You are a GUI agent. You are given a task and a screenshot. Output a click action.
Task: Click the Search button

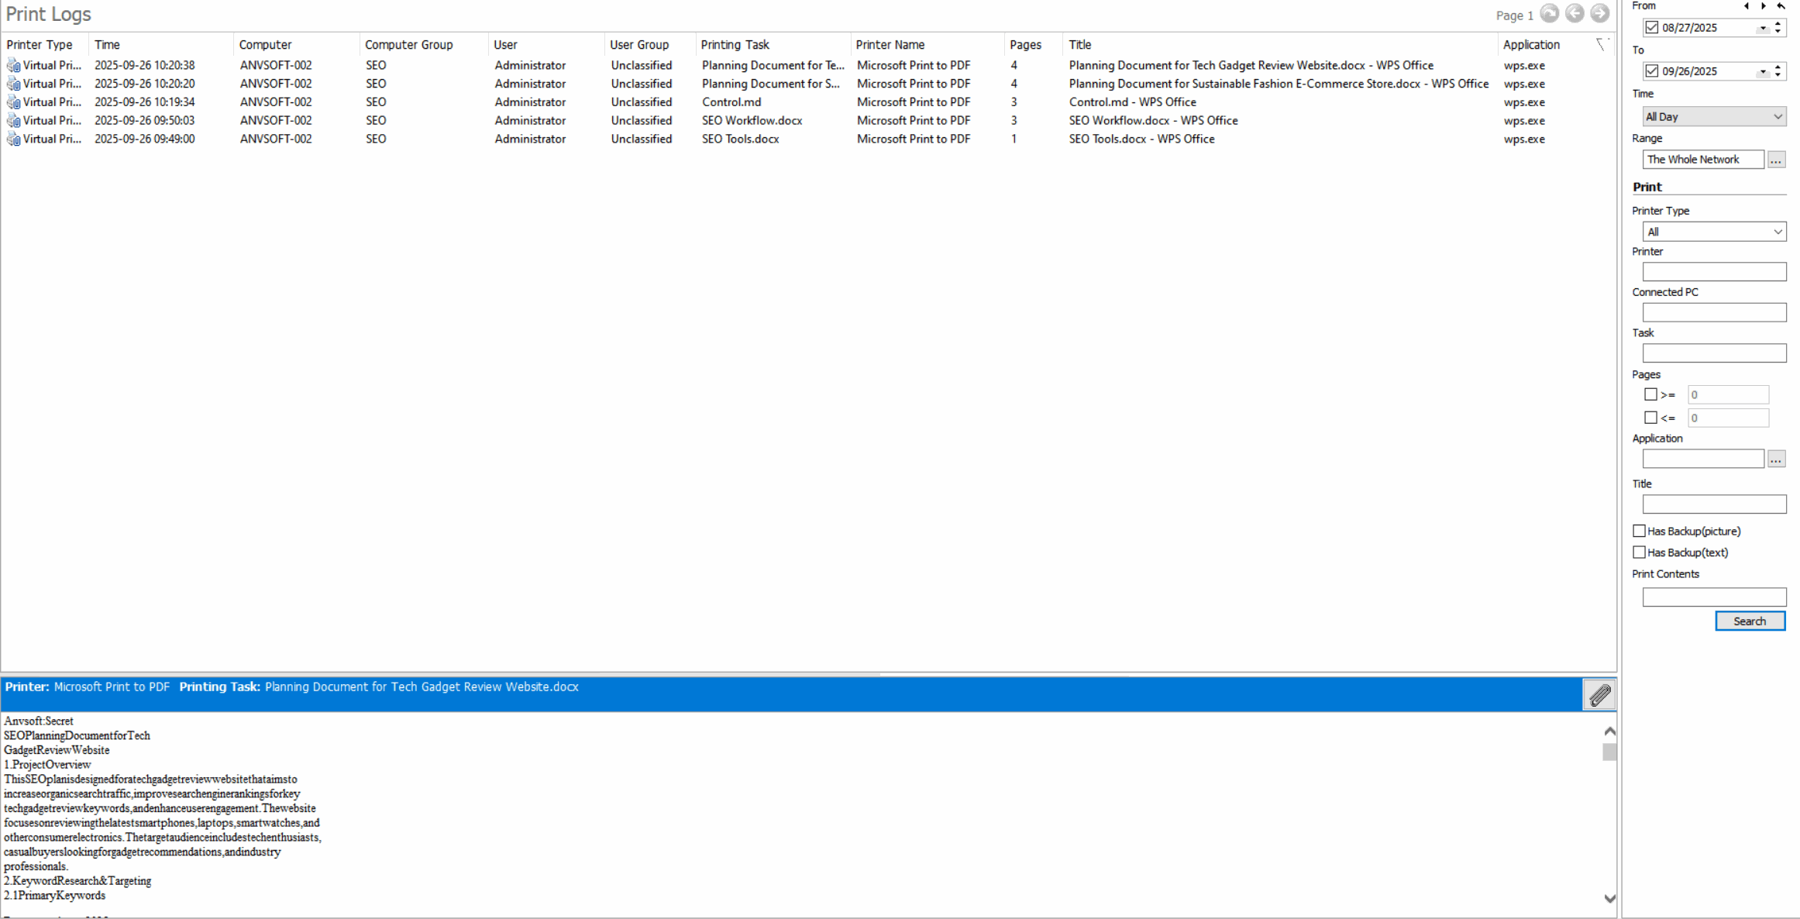pos(1750,621)
